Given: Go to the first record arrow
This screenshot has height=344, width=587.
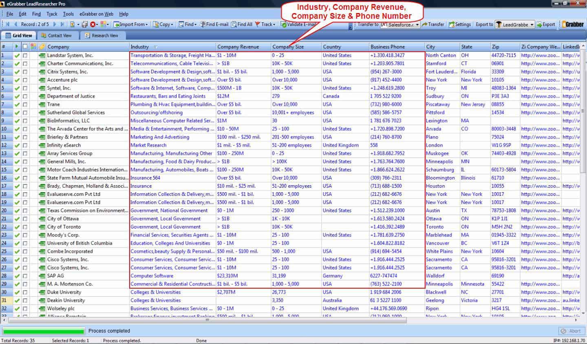Looking at the screenshot, I should 8,24.
